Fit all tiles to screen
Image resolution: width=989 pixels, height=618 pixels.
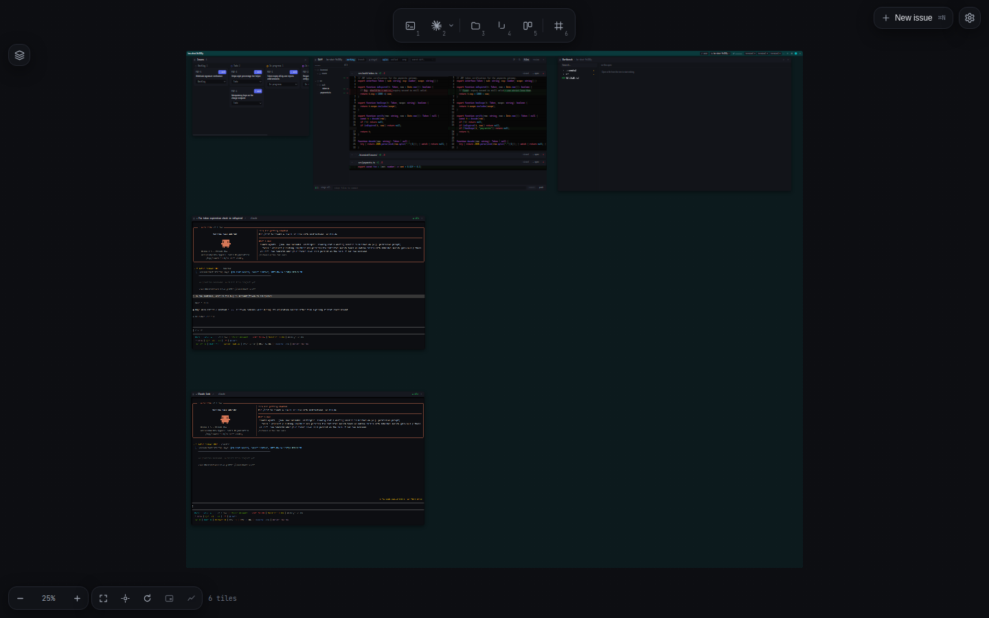click(104, 599)
